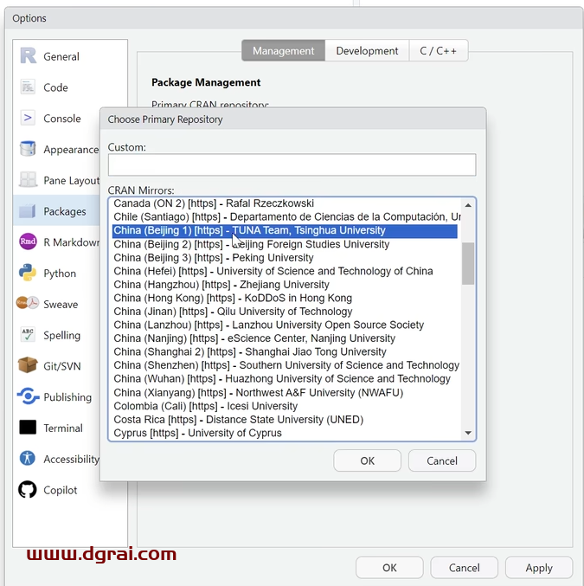Select the Code section icon
Screen dimensions: 584x586
click(x=28, y=87)
